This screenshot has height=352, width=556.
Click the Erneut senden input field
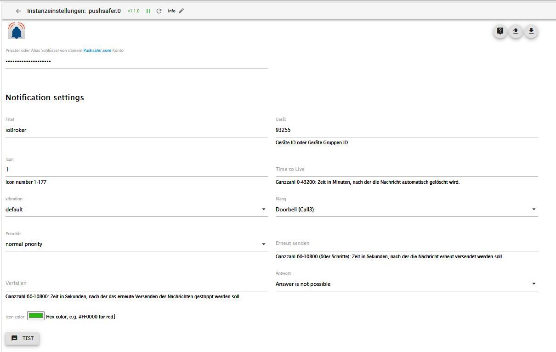tap(406, 244)
